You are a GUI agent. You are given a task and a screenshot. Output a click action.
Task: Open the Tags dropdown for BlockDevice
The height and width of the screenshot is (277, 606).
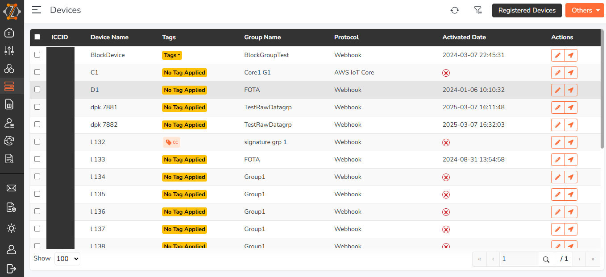point(172,55)
